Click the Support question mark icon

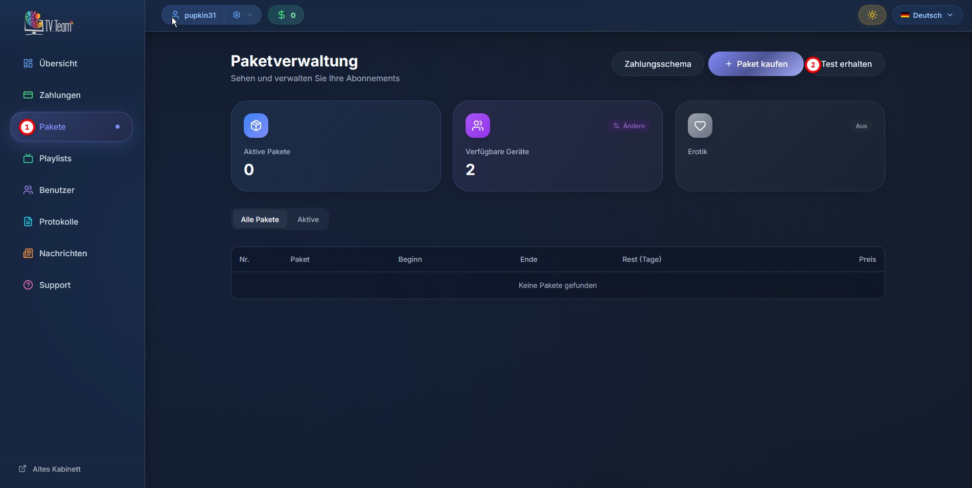(x=28, y=285)
